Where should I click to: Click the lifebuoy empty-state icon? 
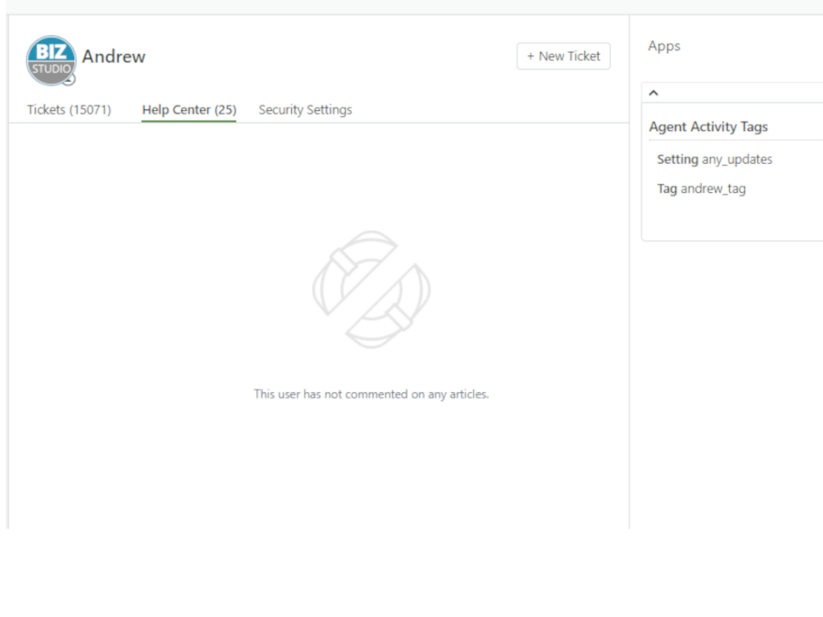click(x=371, y=289)
